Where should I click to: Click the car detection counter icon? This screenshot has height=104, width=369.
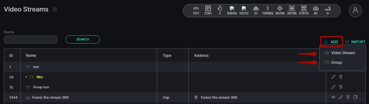[196, 8]
